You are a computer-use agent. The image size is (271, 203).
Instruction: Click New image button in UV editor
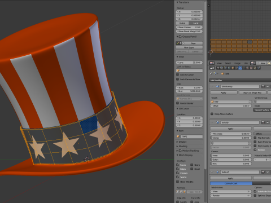tap(261, 63)
